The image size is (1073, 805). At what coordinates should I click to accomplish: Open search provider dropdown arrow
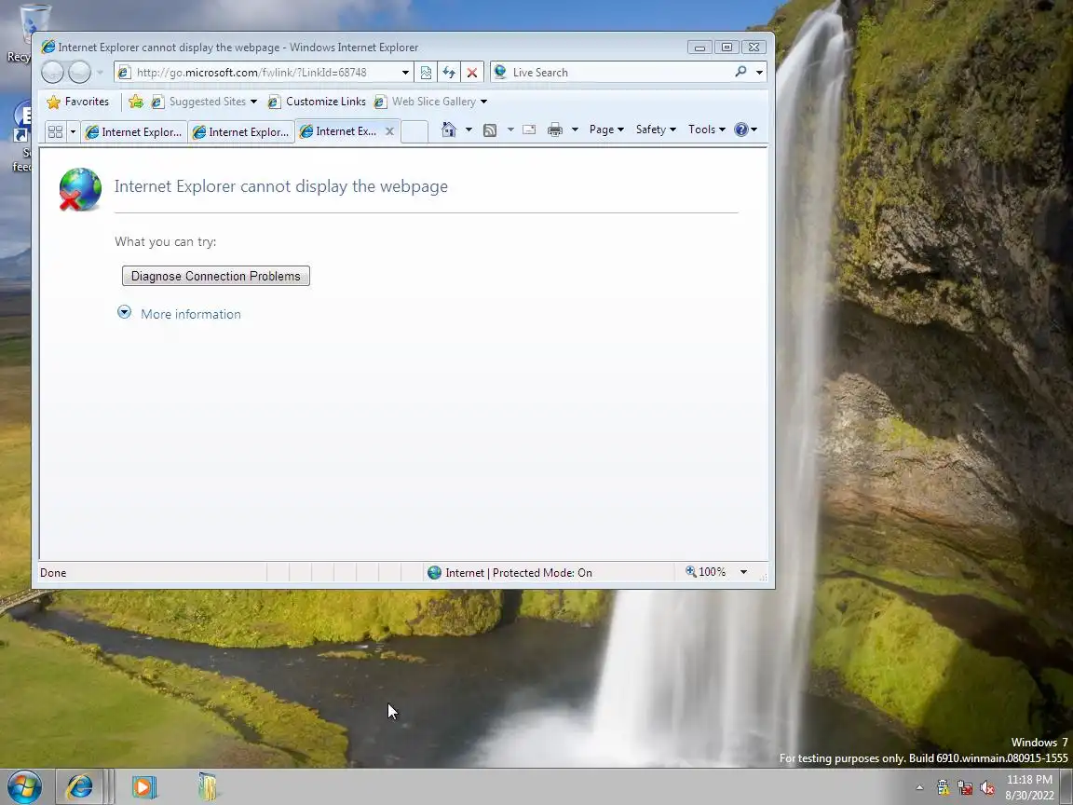click(759, 73)
